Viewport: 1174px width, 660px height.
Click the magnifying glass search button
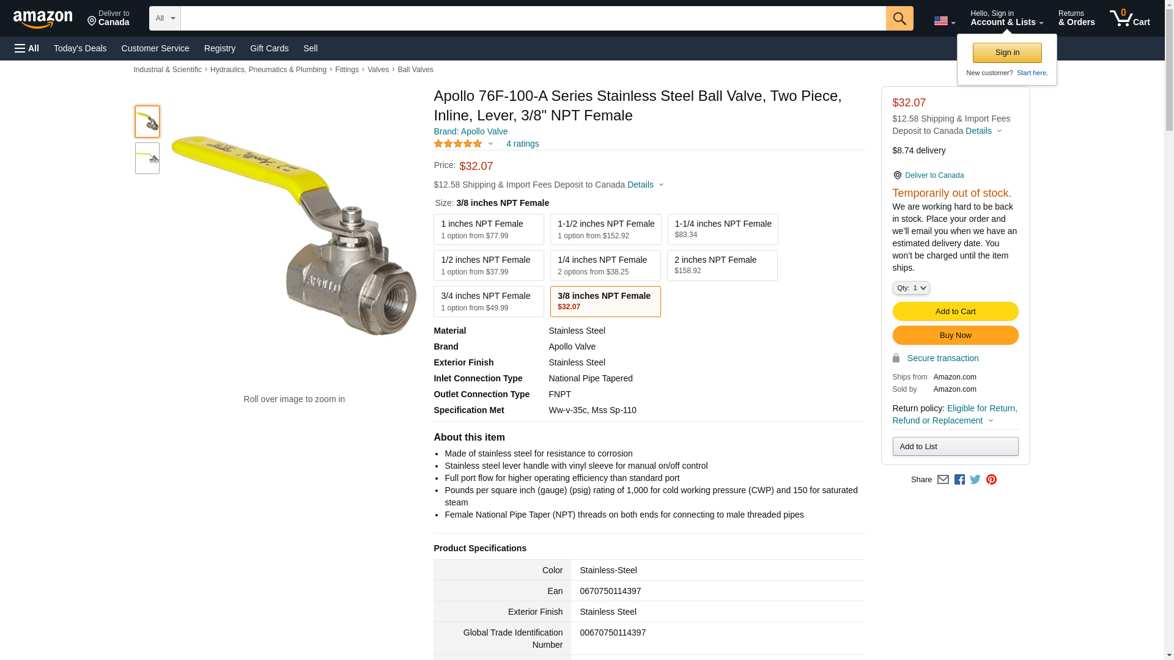[x=899, y=18]
